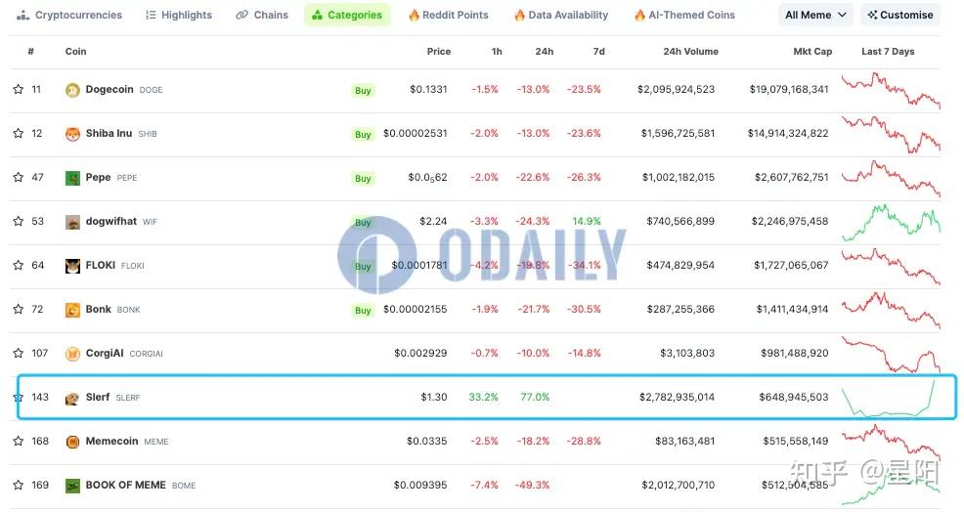Click Slerf market cap $648,945,503
Screen dimensions: 964x512
click(x=794, y=397)
